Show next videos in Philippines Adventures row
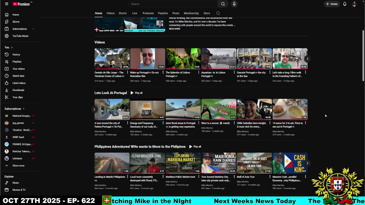The width and height of the screenshot is (365, 205). click(307, 163)
